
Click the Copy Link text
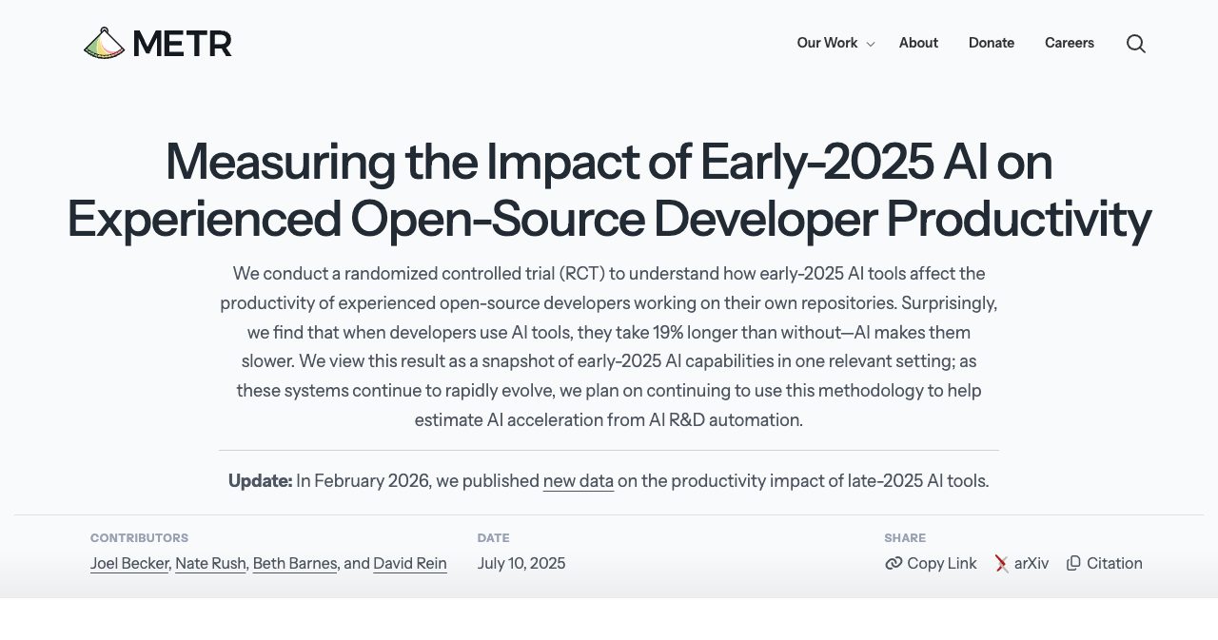click(x=942, y=563)
